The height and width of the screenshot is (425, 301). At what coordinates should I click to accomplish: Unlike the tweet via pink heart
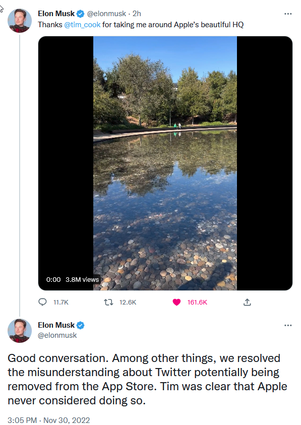click(176, 302)
